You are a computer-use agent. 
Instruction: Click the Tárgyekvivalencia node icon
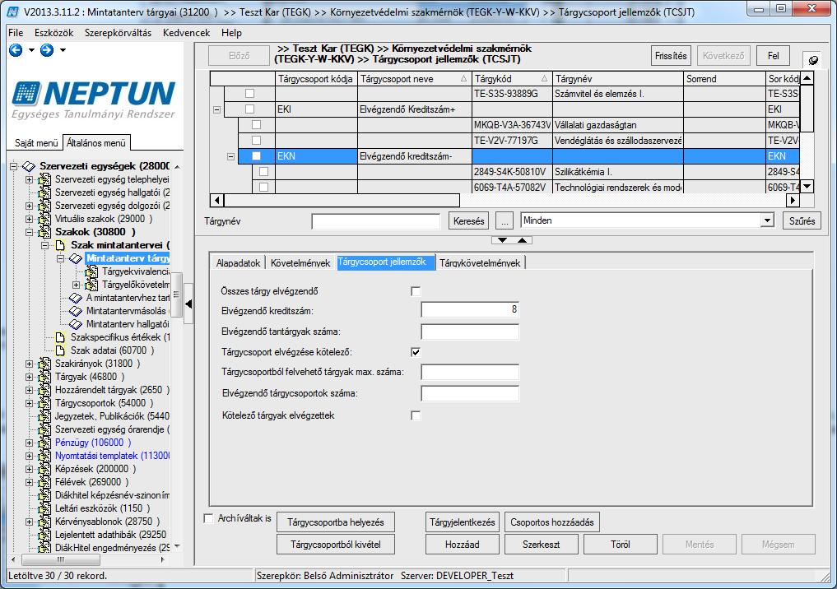coord(92,271)
